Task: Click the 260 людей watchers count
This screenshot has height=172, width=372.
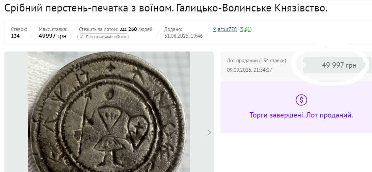Action: pyautogui.click(x=140, y=29)
